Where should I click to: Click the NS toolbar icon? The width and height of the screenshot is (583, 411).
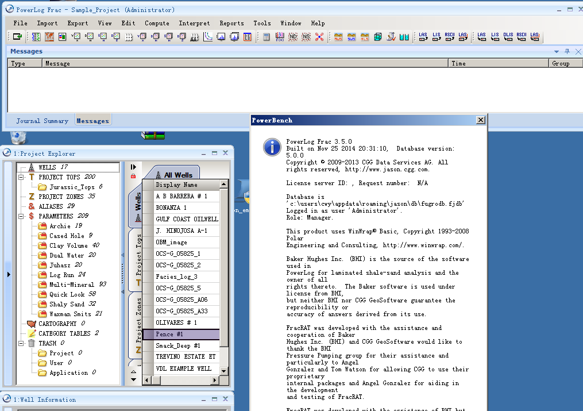click(x=306, y=36)
